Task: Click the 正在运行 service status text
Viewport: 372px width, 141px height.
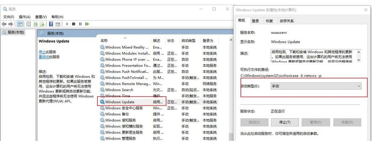Action: [x=277, y=111]
